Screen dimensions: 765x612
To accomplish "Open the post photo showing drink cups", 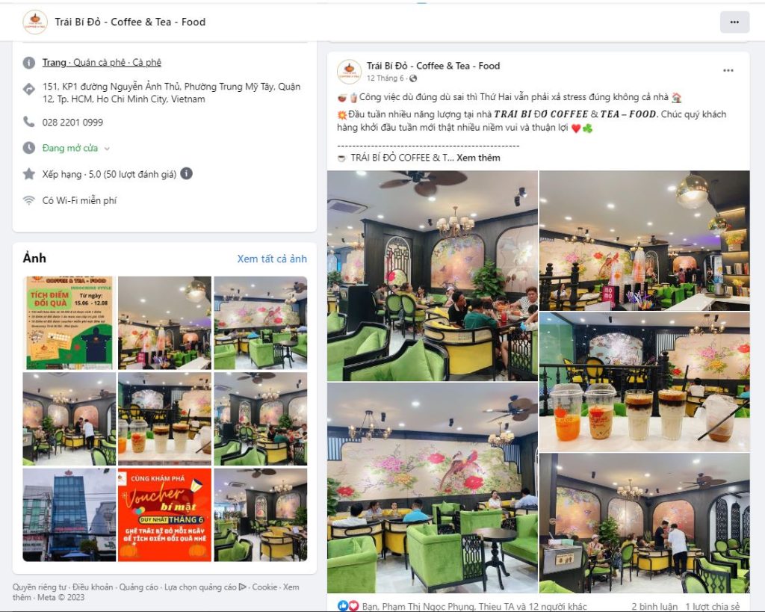I will pyautogui.click(x=645, y=382).
